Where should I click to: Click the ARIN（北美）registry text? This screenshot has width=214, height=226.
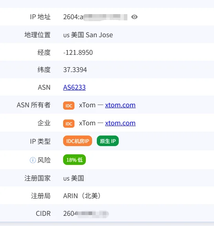[82, 196]
